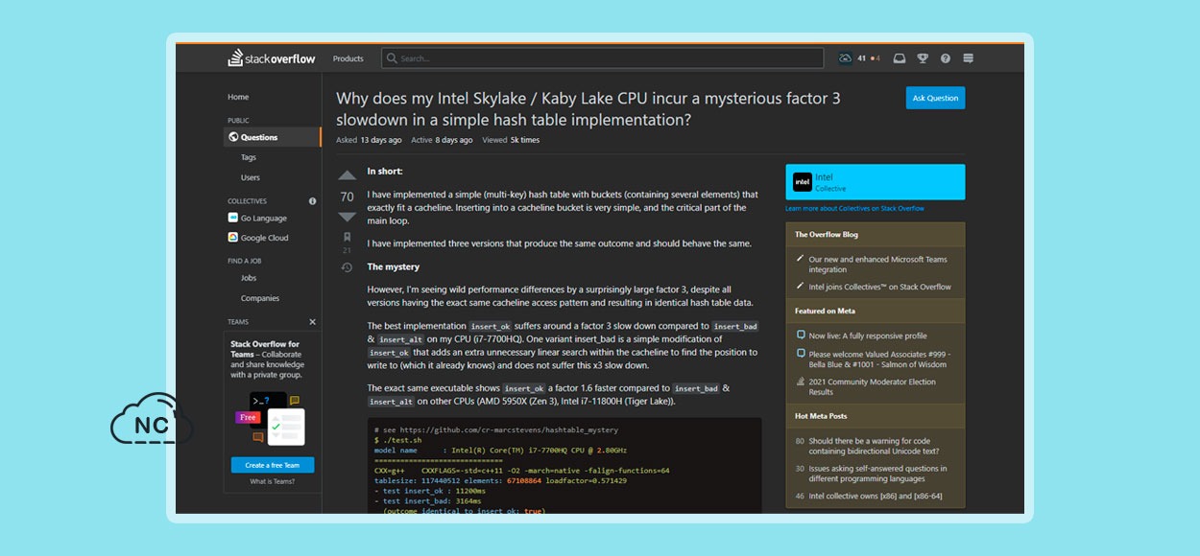Open new Microsoft Teams integration blog post
Viewport: 1200px width, 556px height.
(877, 265)
